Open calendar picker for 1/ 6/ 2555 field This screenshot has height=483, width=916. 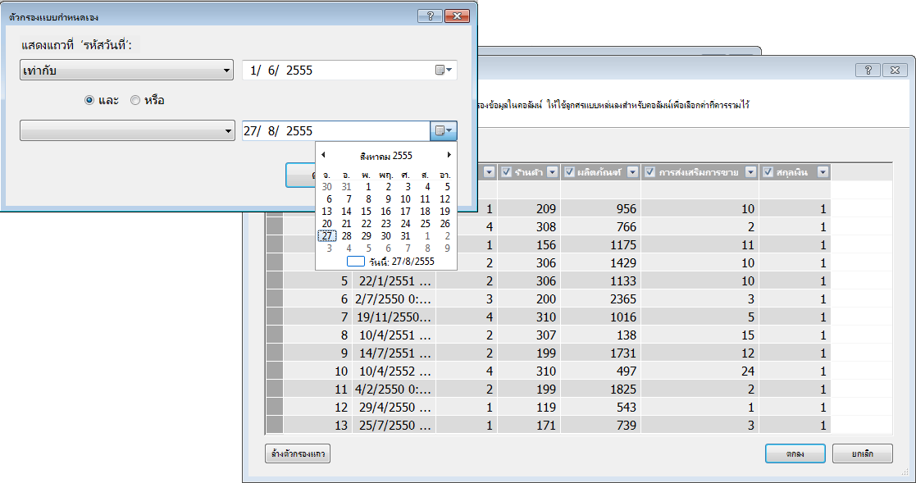pos(444,70)
